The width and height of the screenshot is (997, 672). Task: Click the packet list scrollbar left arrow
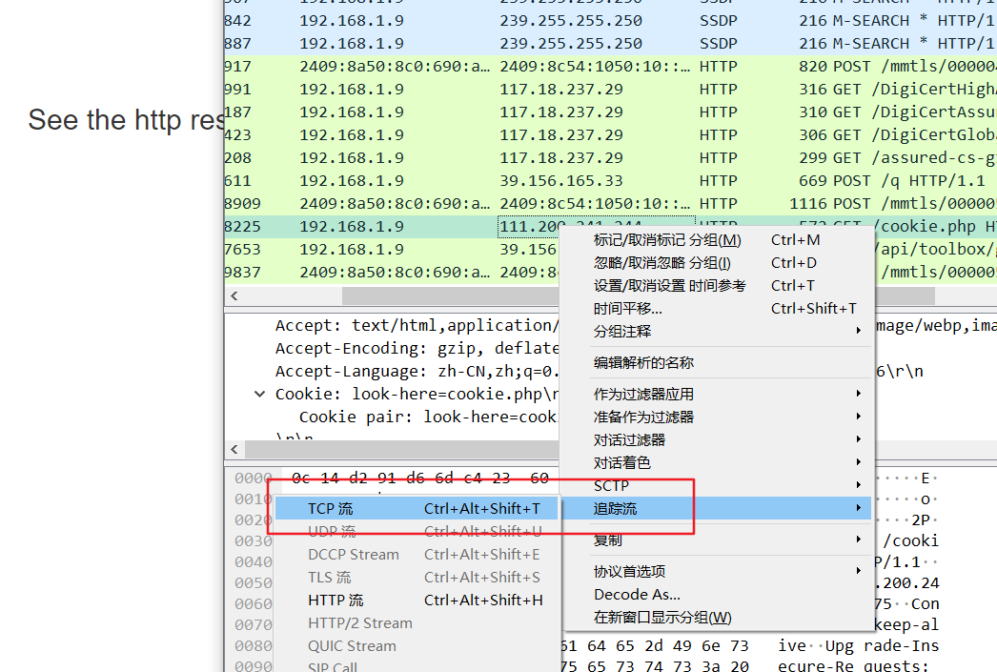point(234,296)
